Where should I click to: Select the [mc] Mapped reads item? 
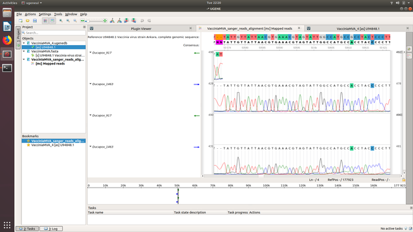pyautogui.click(x=50, y=64)
